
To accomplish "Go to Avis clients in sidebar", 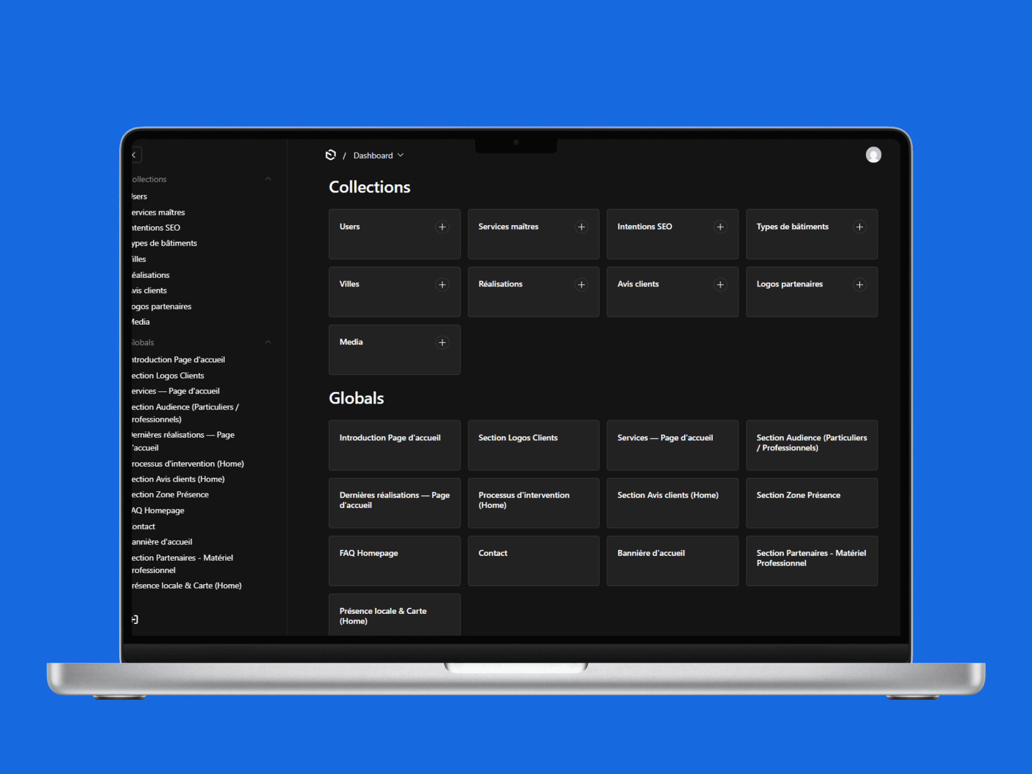I will tap(149, 290).
